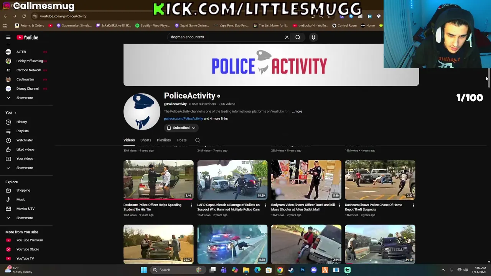Open the YouTube hamburger guide menu
Screen dimensions: 491x276
coord(8,37)
